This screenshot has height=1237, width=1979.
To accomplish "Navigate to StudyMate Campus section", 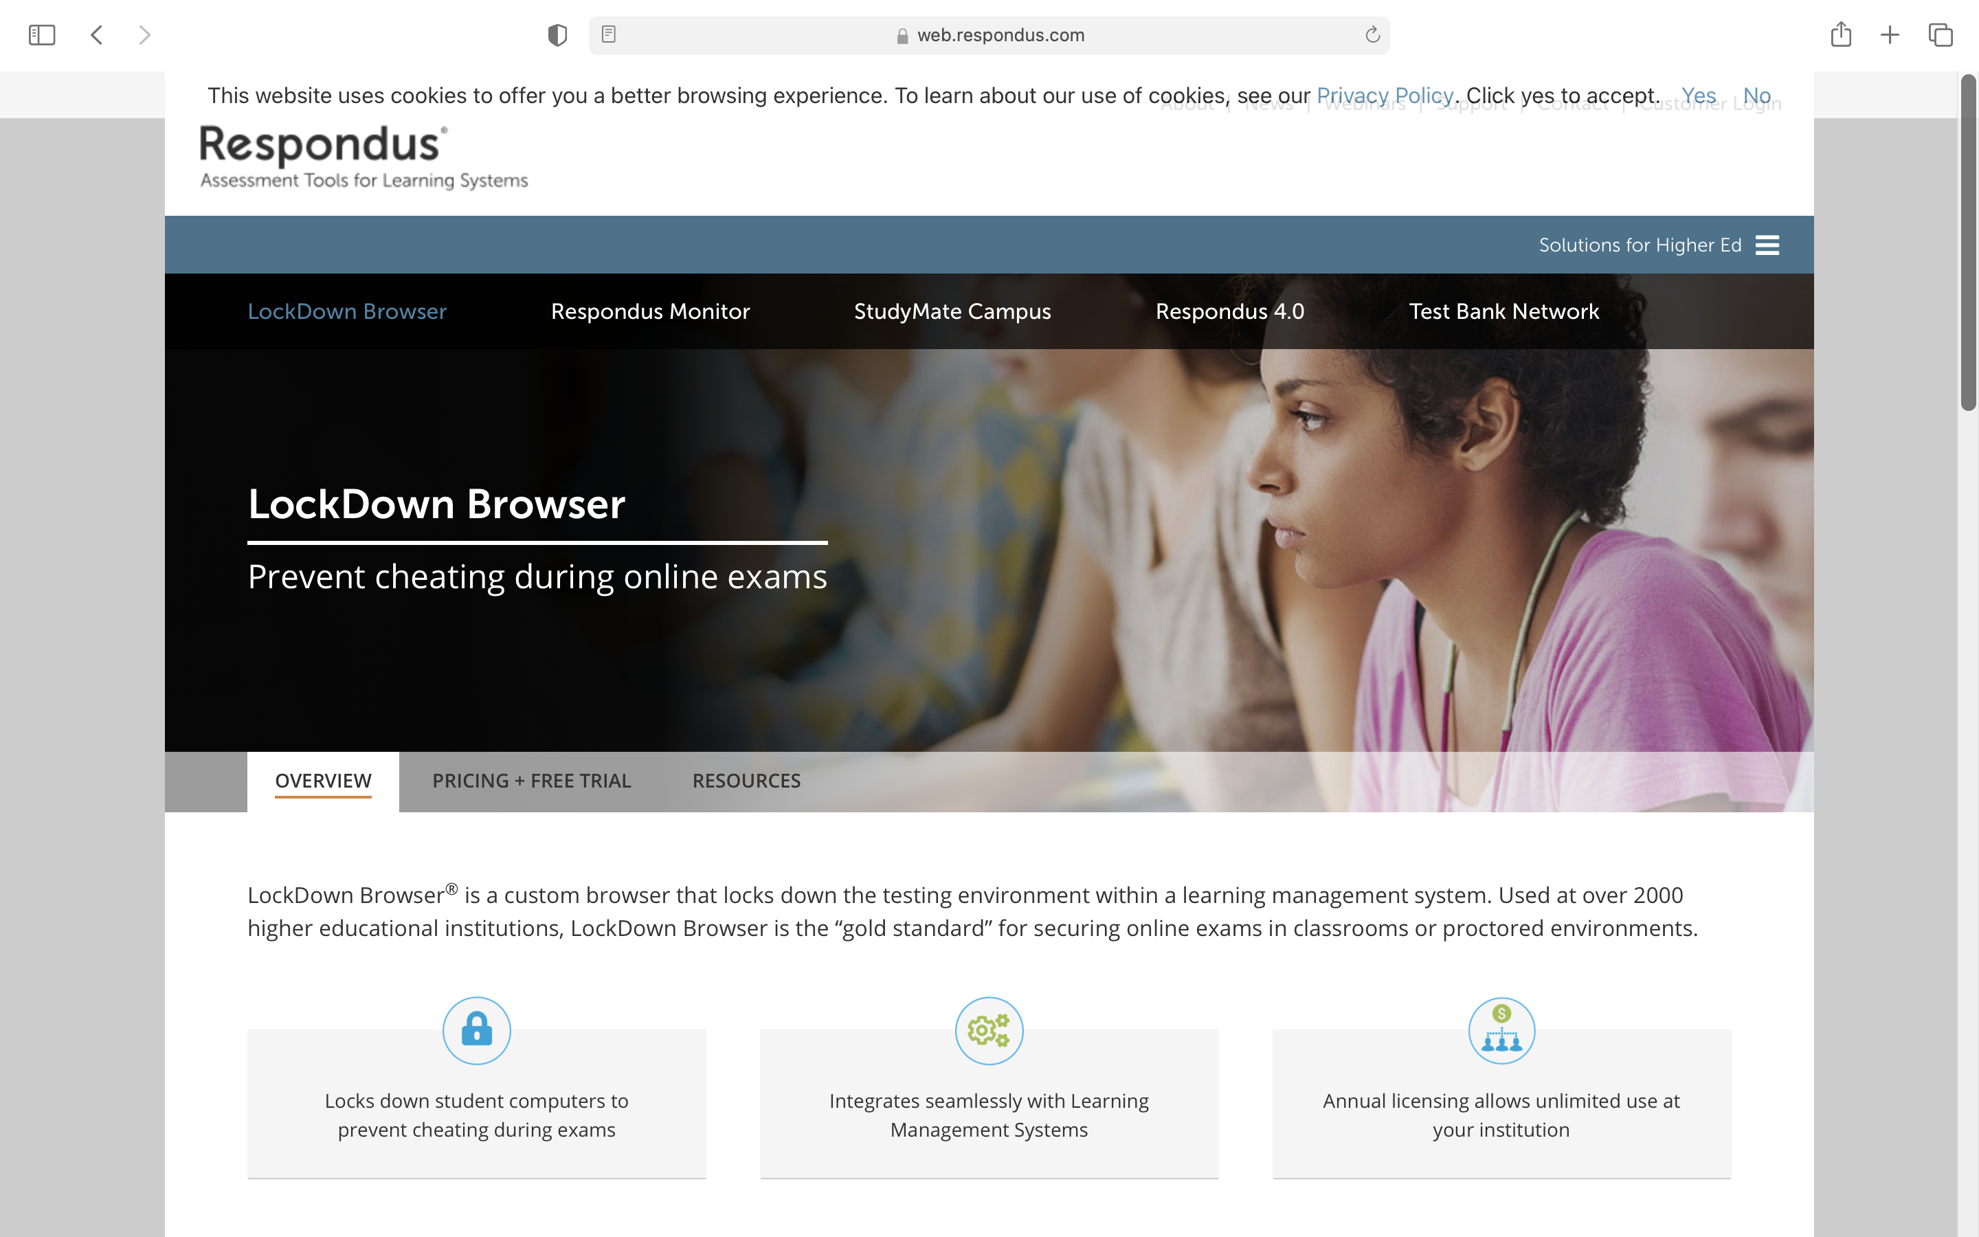I will [952, 309].
